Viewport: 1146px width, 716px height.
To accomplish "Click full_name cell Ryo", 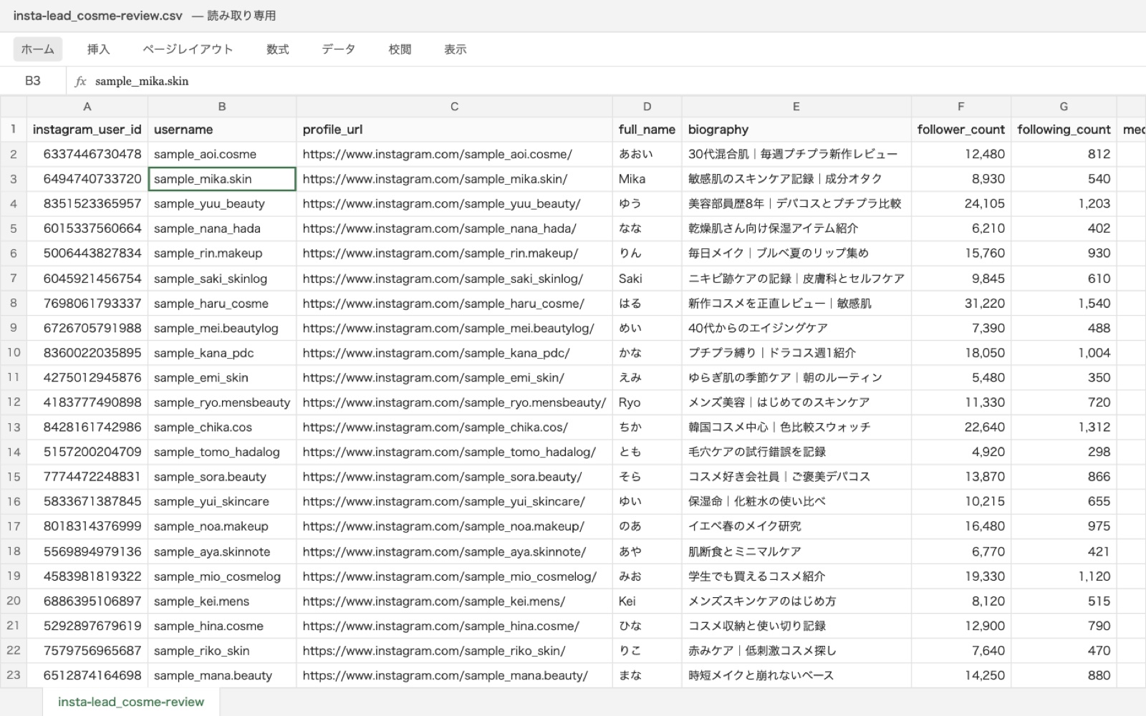I will tap(647, 402).
